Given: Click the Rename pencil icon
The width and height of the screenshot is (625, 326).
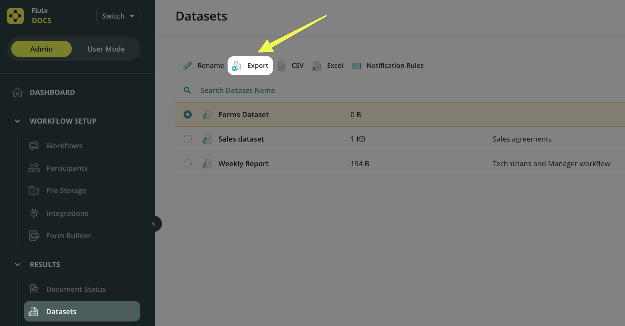Looking at the screenshot, I should (x=188, y=66).
